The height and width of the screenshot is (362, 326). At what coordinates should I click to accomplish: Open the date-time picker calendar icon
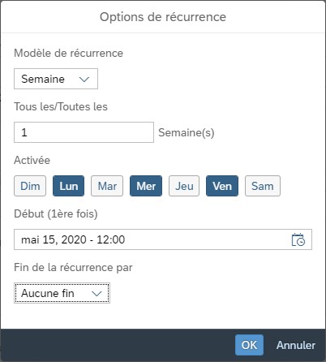tap(298, 239)
